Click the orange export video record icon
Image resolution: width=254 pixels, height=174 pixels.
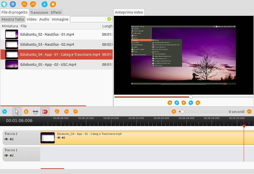[x=53, y=4]
